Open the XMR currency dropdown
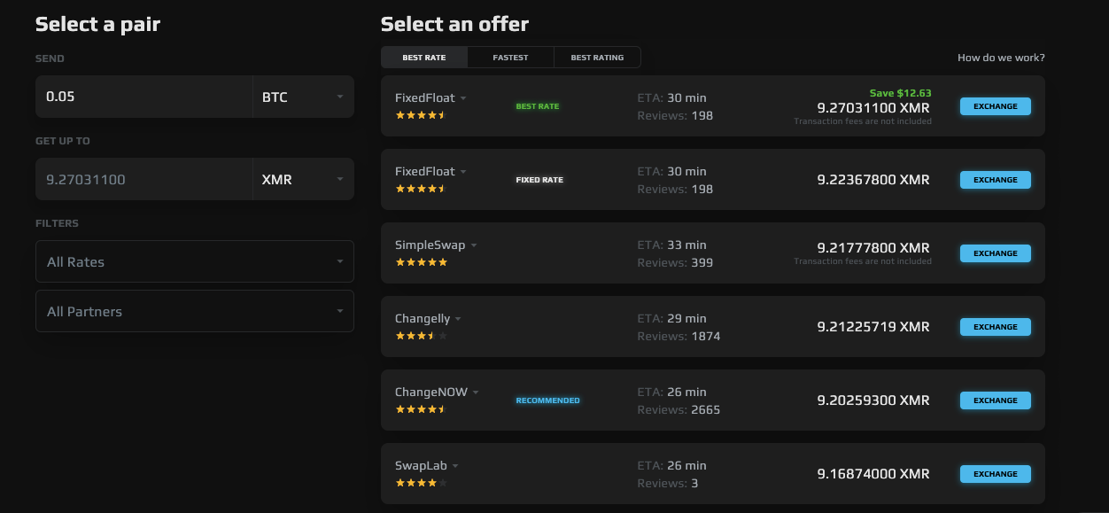The width and height of the screenshot is (1109, 513). [303, 179]
